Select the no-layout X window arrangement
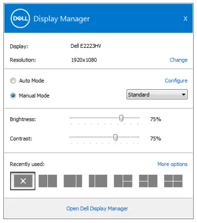This screenshot has height=223, width=197. pyautogui.click(x=22, y=181)
